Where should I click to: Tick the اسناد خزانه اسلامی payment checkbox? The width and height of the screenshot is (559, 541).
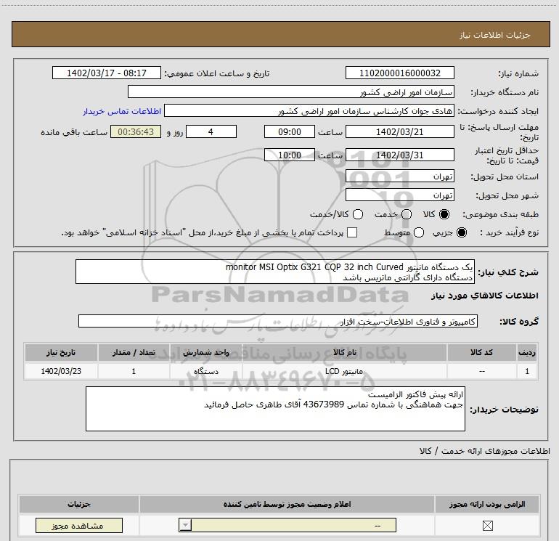pyautogui.click(x=352, y=232)
